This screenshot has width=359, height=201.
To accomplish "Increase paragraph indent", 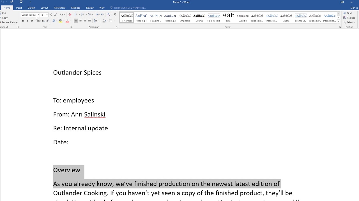I will coord(103,15).
